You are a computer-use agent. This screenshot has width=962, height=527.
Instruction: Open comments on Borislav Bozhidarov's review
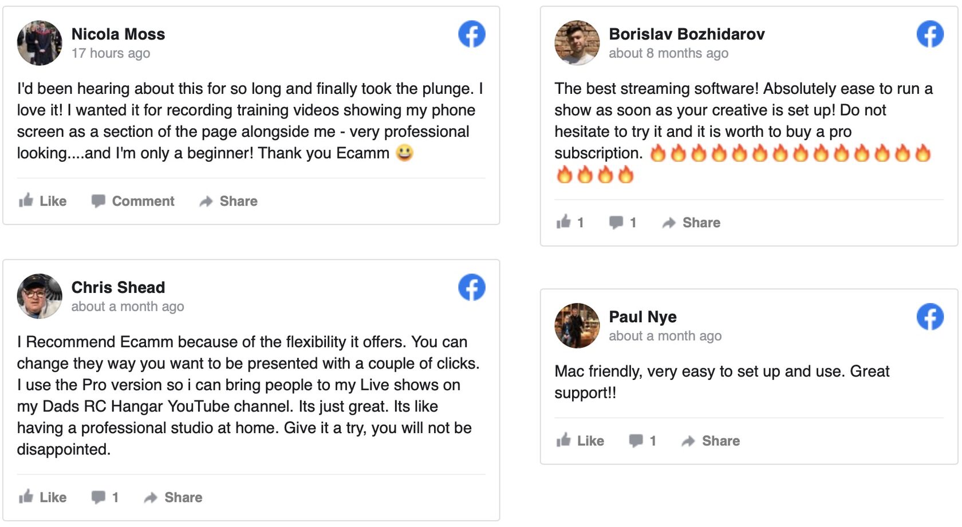tap(622, 223)
